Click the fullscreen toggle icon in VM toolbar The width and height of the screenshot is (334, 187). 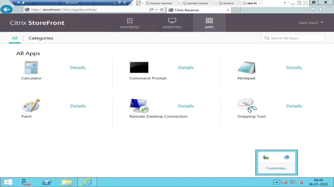coord(138,3)
